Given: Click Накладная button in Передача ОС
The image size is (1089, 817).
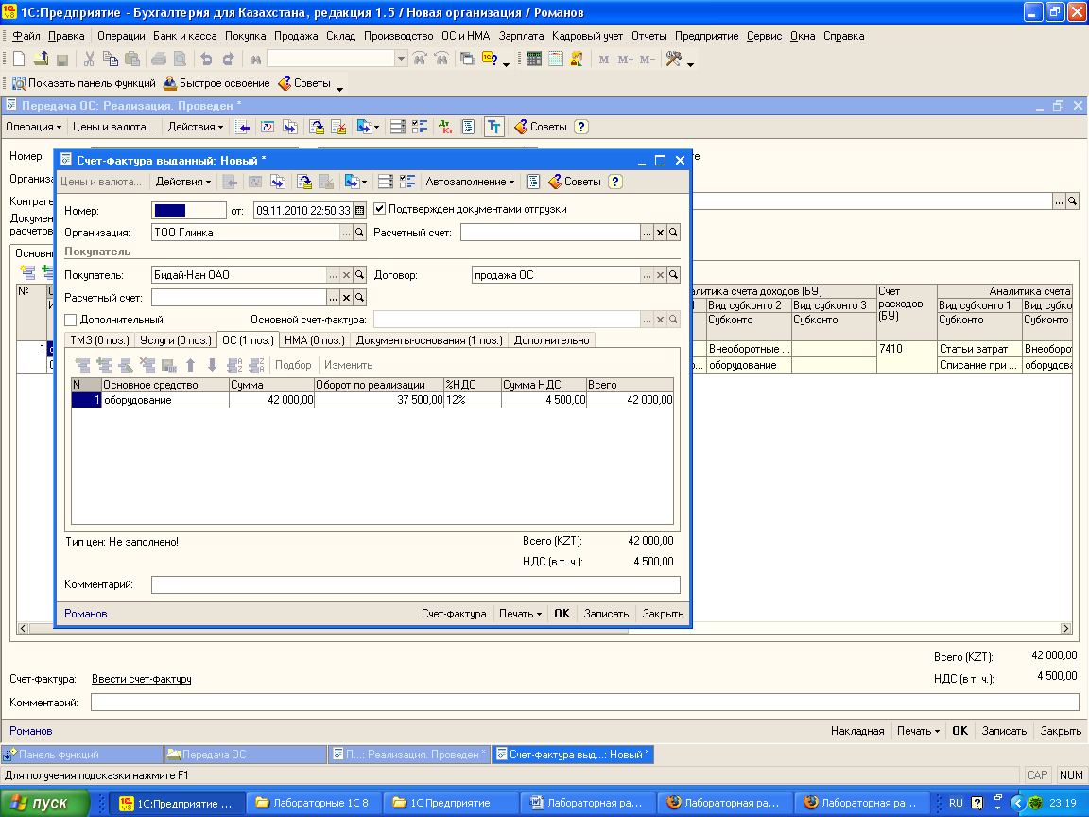Looking at the screenshot, I should coord(857,731).
